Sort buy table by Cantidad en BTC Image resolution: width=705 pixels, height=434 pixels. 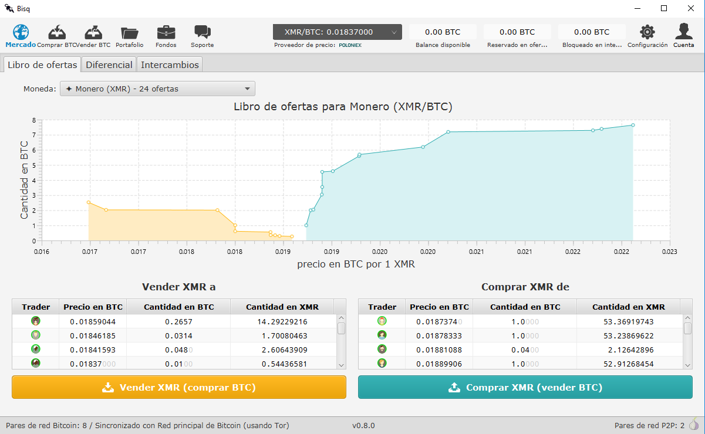point(525,307)
